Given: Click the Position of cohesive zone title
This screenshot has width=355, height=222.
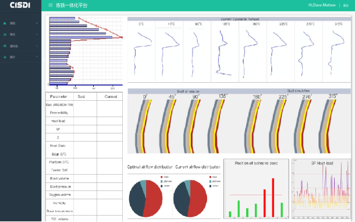Looking at the screenshot, I should [x=256, y=163].
